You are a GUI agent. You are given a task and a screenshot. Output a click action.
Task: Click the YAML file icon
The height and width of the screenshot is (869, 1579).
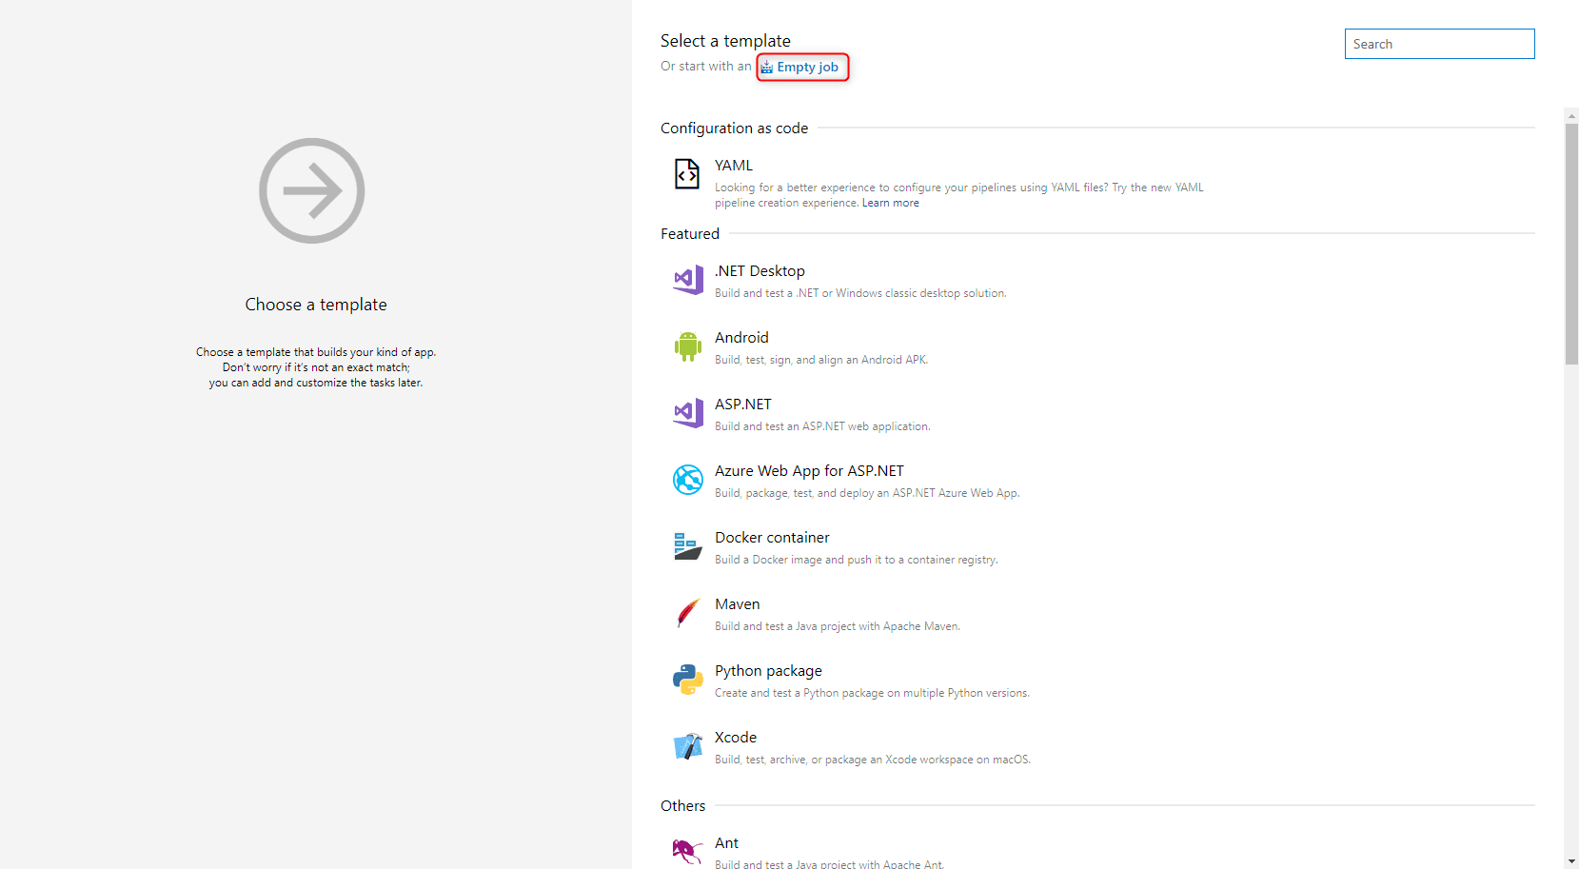pos(687,174)
